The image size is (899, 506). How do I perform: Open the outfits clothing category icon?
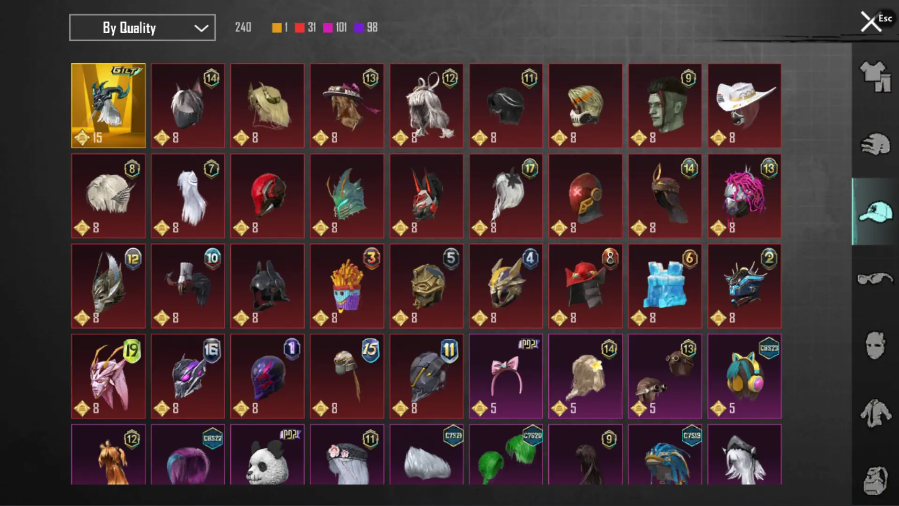(875, 76)
